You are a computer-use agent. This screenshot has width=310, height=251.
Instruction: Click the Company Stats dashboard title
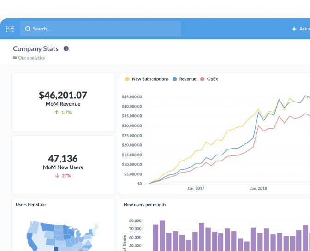[x=36, y=48]
